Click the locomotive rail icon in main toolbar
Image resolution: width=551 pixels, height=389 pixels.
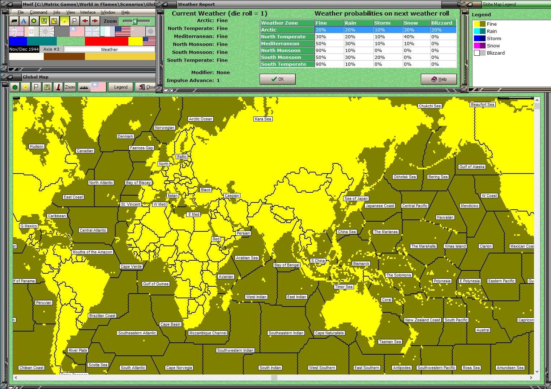click(14, 21)
